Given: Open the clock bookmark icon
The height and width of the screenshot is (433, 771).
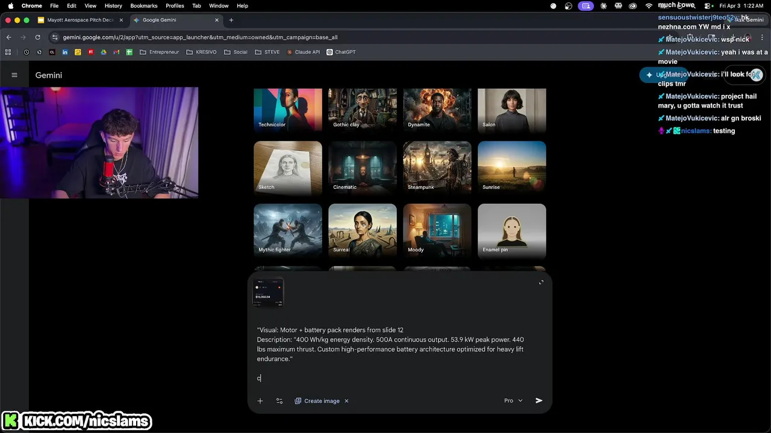Looking at the screenshot, I should click(27, 52).
